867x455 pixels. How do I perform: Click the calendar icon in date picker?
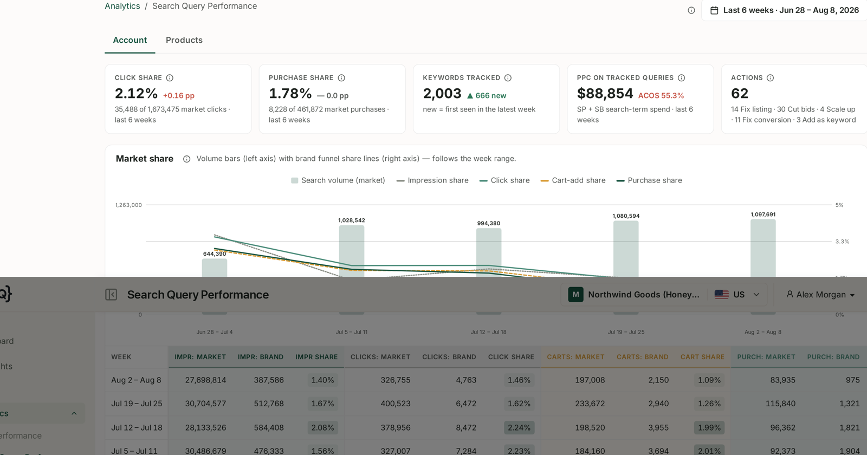coord(714,10)
